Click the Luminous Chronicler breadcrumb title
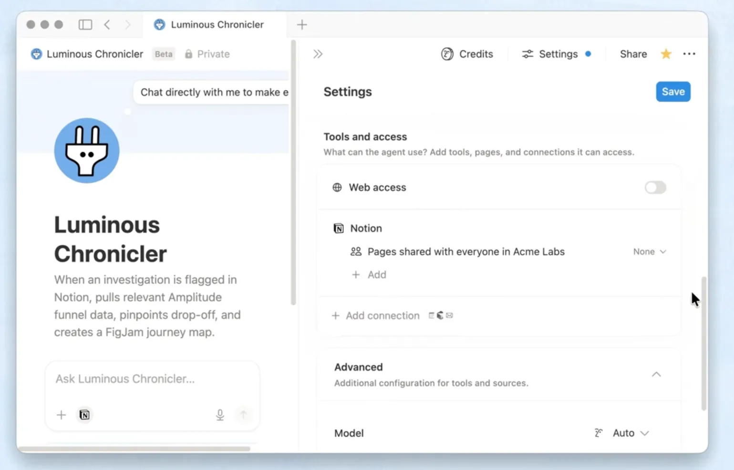Viewport: 734px width, 470px height. [95, 54]
